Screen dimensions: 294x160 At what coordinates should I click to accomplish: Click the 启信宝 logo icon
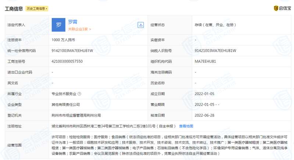276,8
